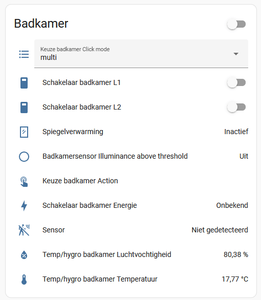Click the 17,77 °C temperature value
This screenshot has height=300, width=261.
coord(235,279)
